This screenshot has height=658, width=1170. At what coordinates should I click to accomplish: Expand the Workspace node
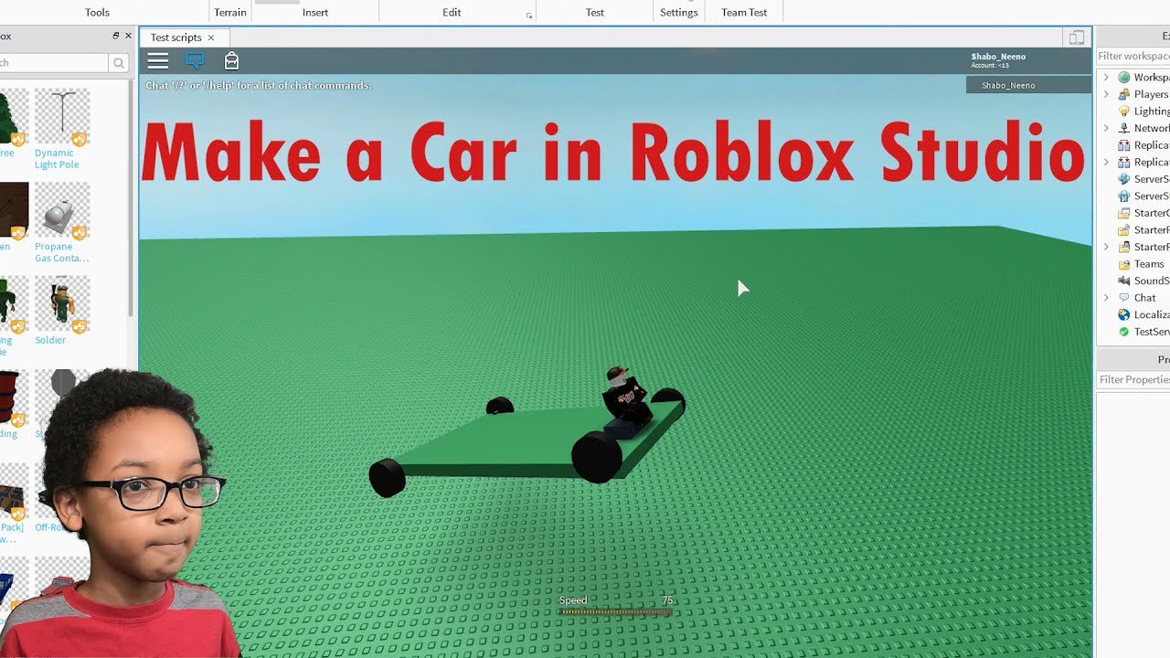point(1106,78)
